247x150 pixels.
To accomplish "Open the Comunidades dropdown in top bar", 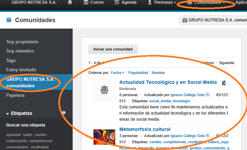I will pos(206,3).
